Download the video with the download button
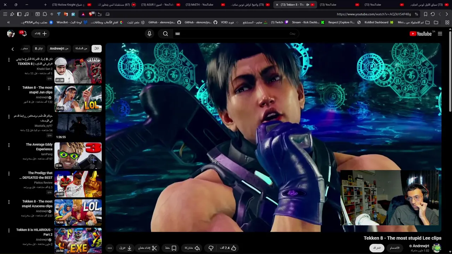 coord(125,248)
